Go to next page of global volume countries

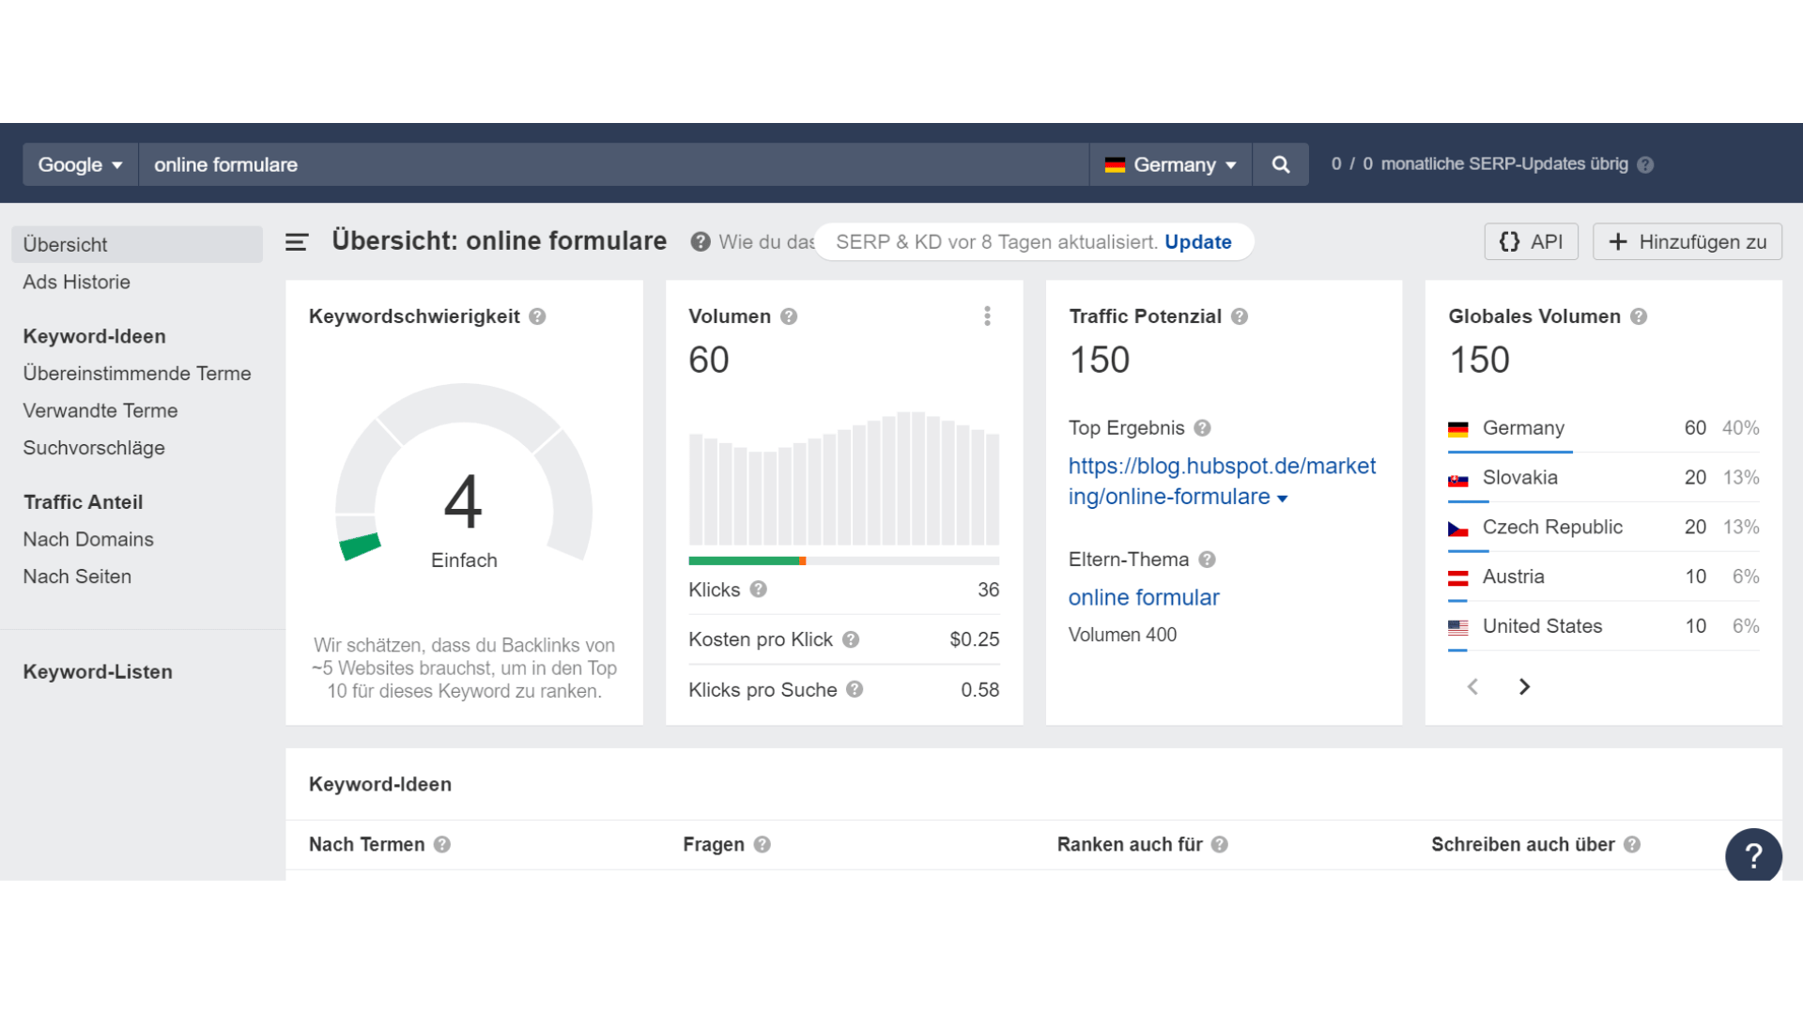[x=1524, y=686]
